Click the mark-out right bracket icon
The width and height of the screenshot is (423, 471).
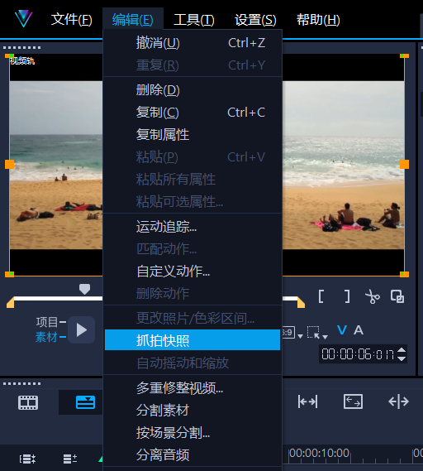[x=347, y=296]
